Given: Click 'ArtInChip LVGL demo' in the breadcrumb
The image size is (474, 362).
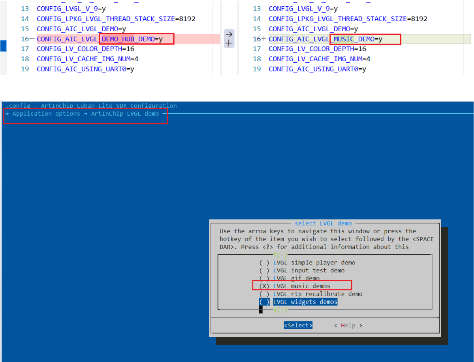Looking at the screenshot, I should [x=125, y=114].
